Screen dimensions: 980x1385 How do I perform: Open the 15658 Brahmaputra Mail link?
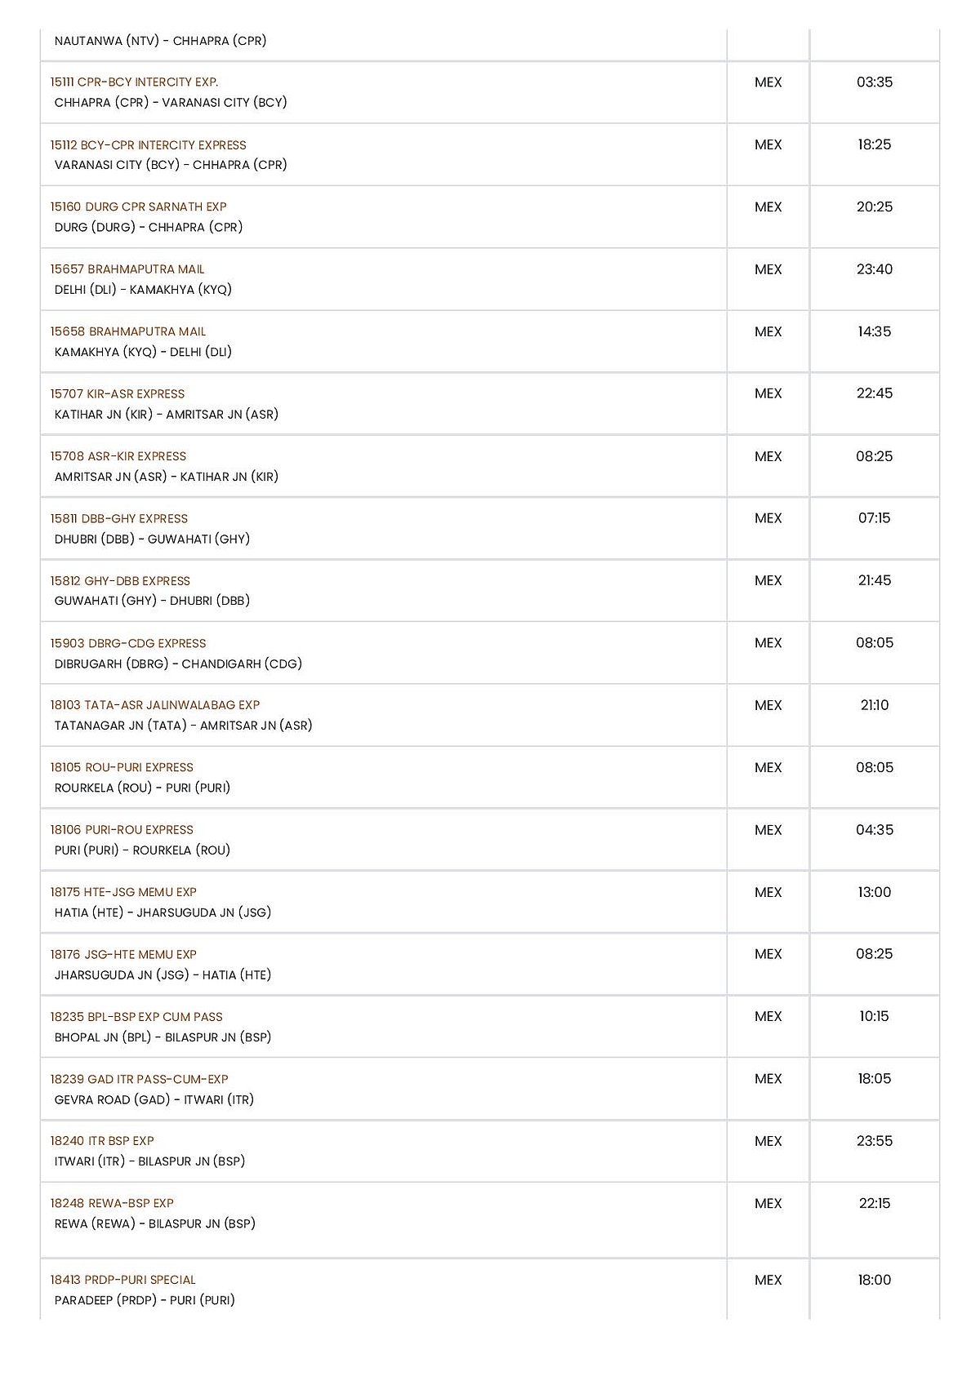coord(128,332)
